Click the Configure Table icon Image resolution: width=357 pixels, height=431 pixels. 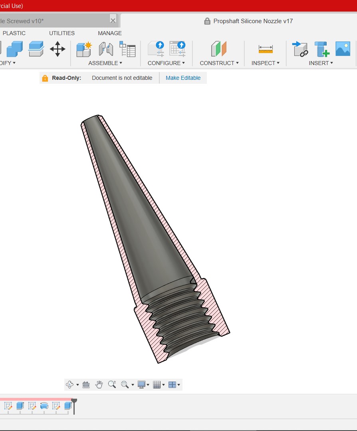point(177,49)
